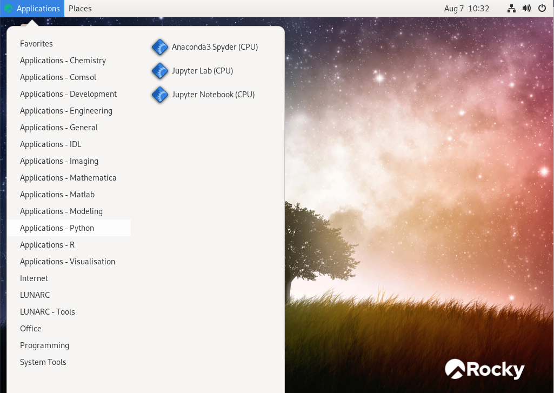Click the Jupyter Notebook (CPU) diamond icon
The width and height of the screenshot is (554, 393).
tap(160, 95)
